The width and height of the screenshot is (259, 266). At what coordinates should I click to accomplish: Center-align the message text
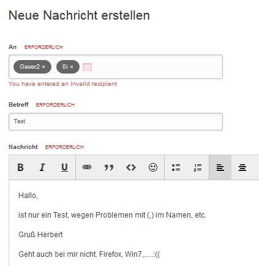pyautogui.click(x=242, y=167)
